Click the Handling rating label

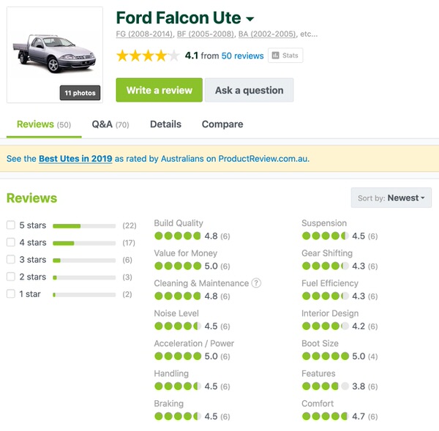[x=171, y=373]
